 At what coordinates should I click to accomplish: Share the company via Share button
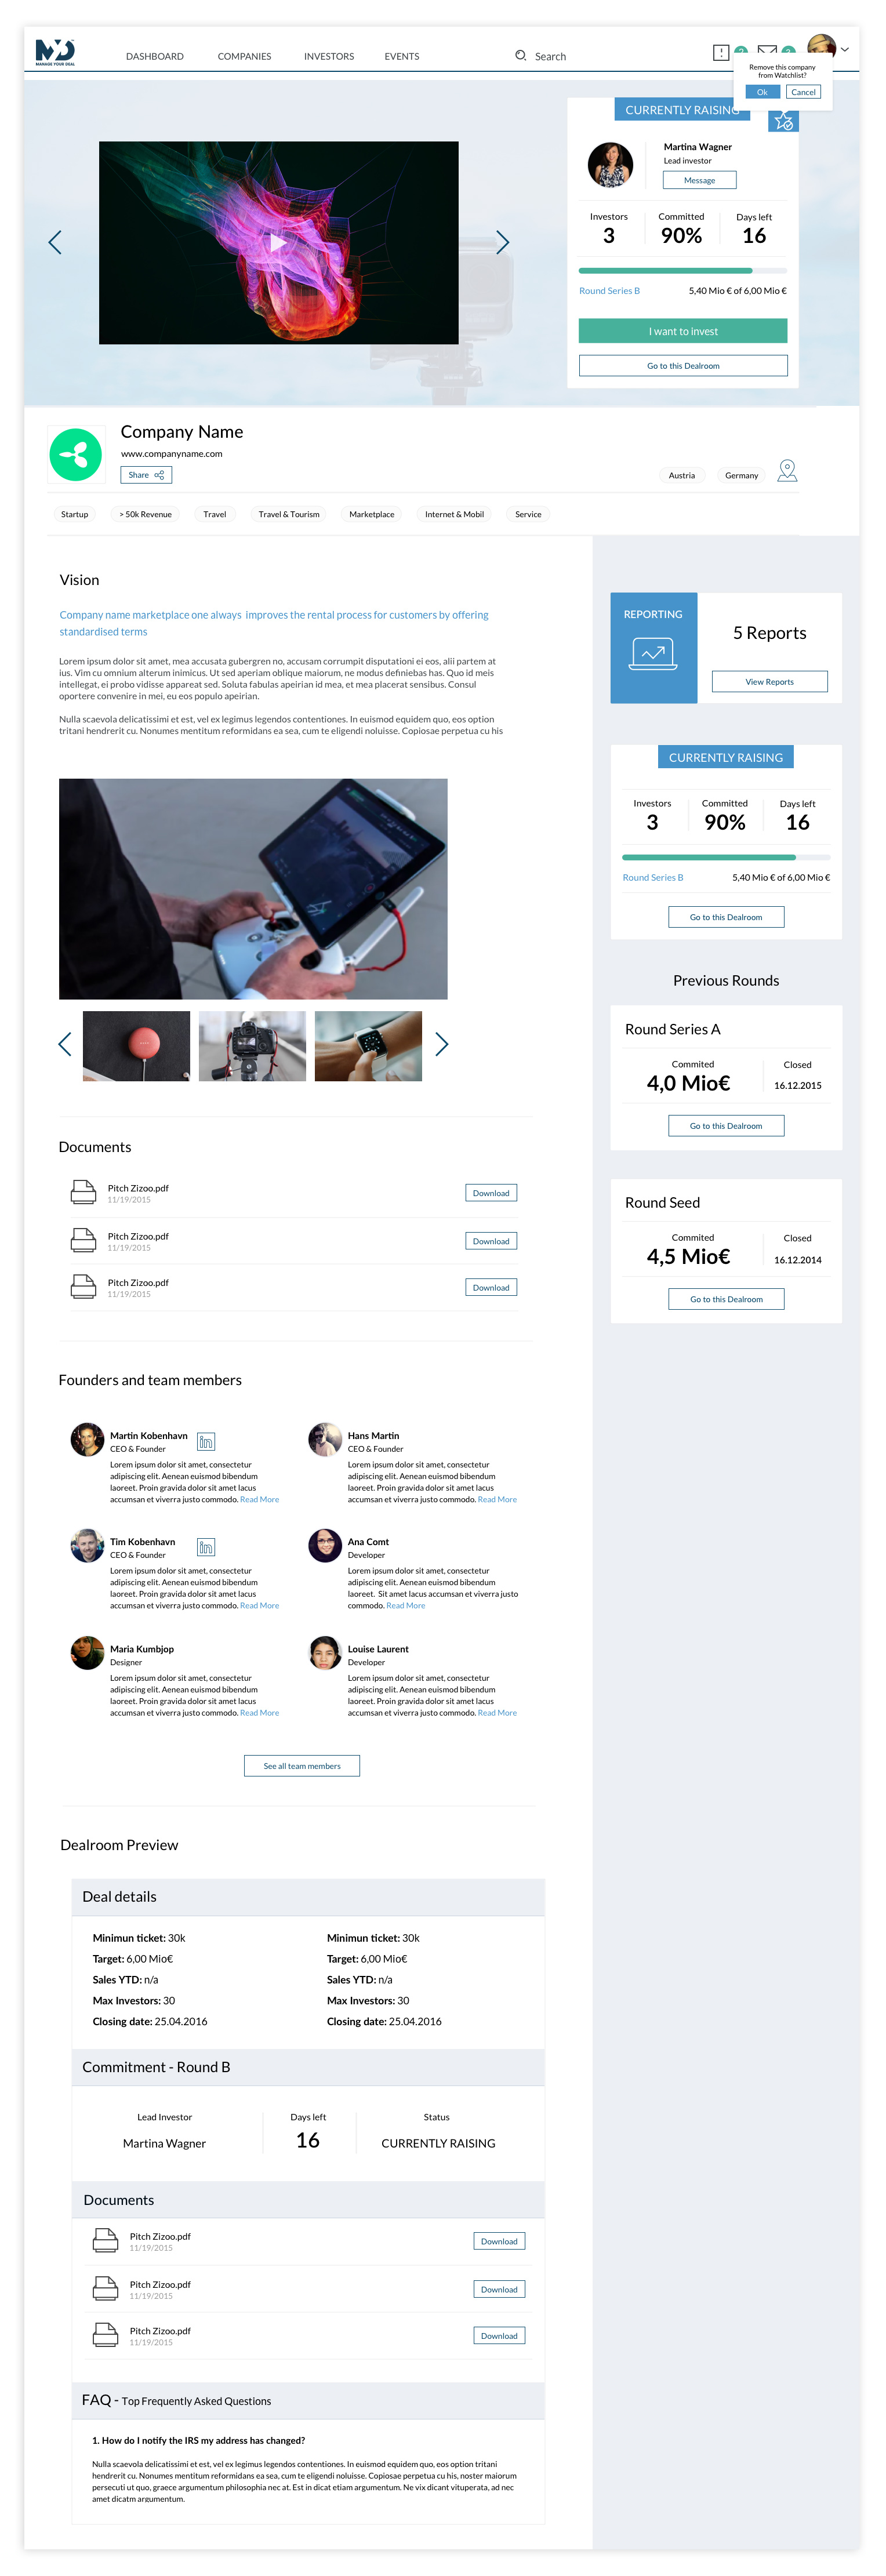[146, 475]
